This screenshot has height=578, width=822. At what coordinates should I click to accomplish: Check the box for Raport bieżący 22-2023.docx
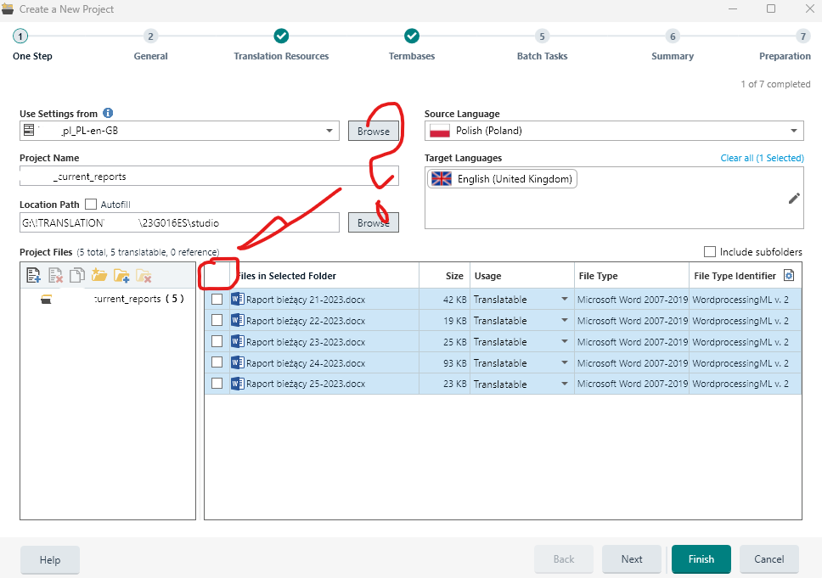[x=217, y=320]
